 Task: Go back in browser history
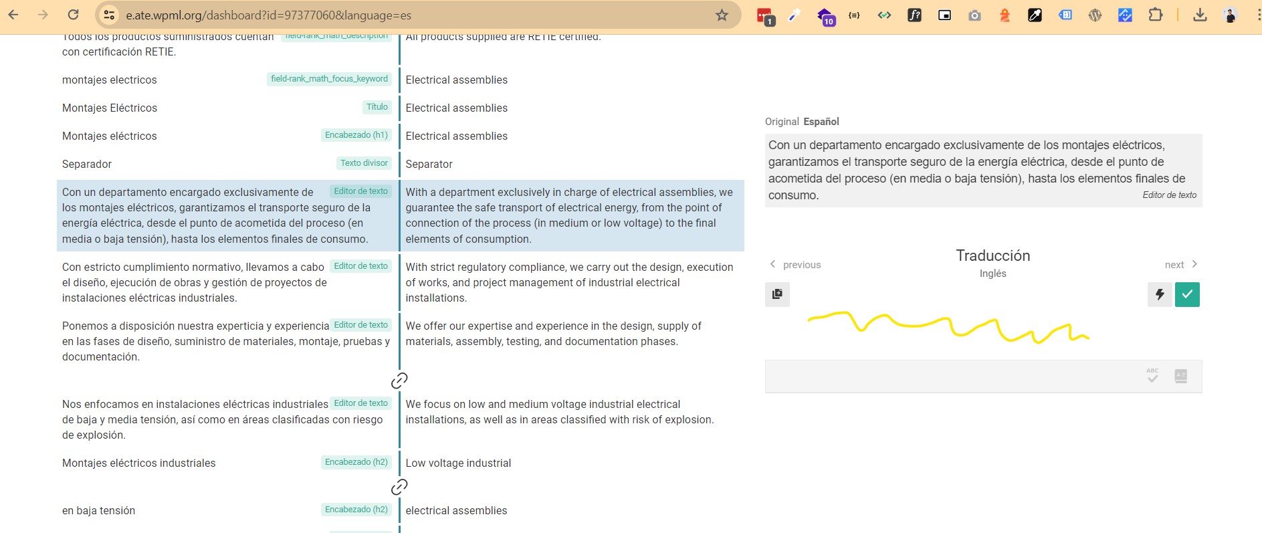[x=13, y=15]
